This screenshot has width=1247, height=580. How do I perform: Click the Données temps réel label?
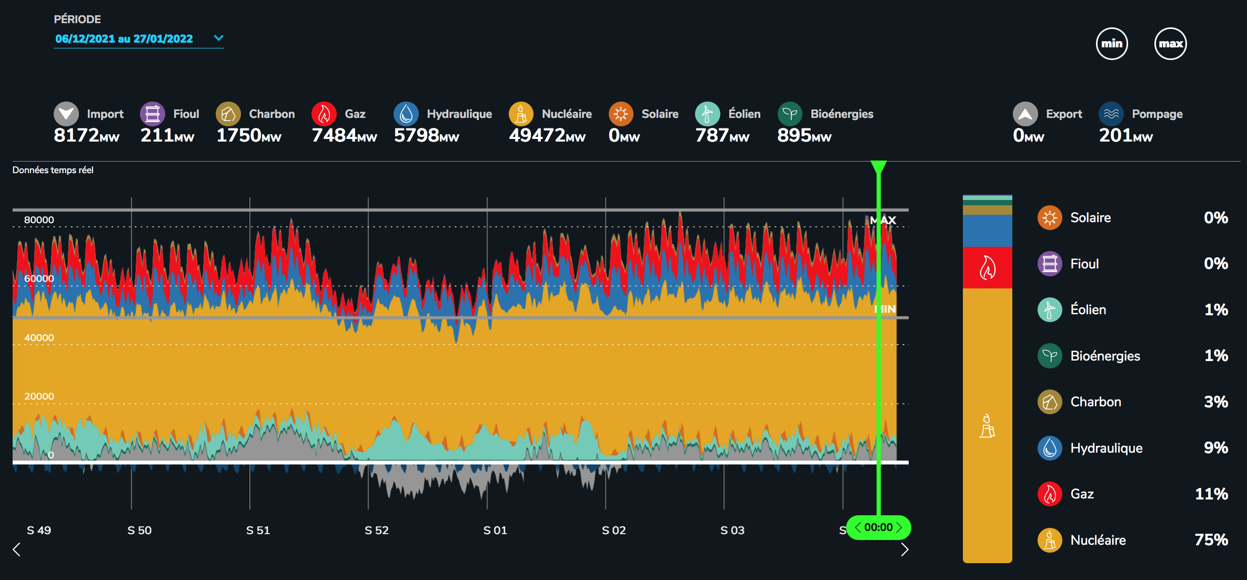pyautogui.click(x=53, y=170)
